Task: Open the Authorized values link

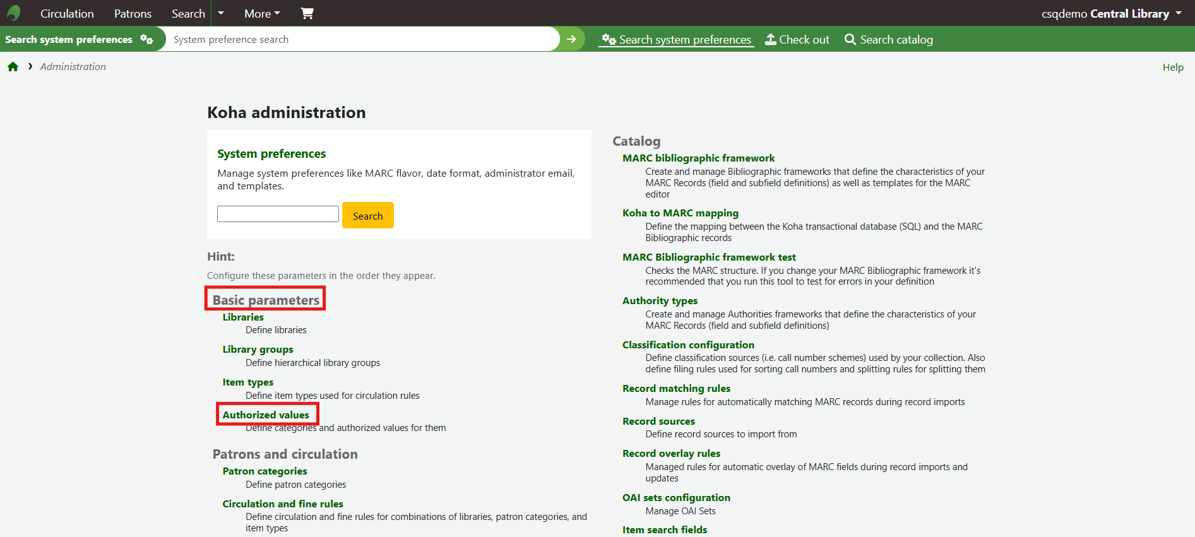Action: click(266, 415)
